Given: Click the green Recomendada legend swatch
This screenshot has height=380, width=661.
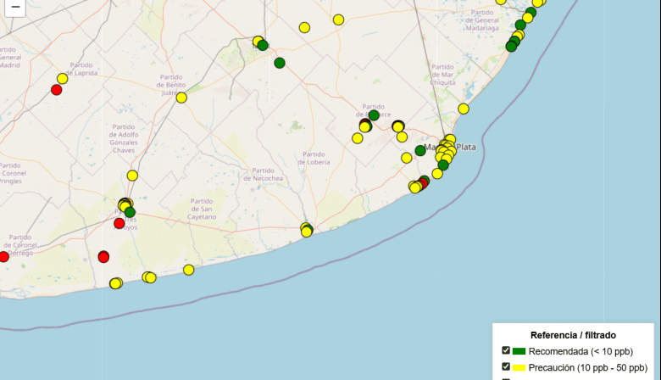Looking at the screenshot, I should click(x=519, y=351).
